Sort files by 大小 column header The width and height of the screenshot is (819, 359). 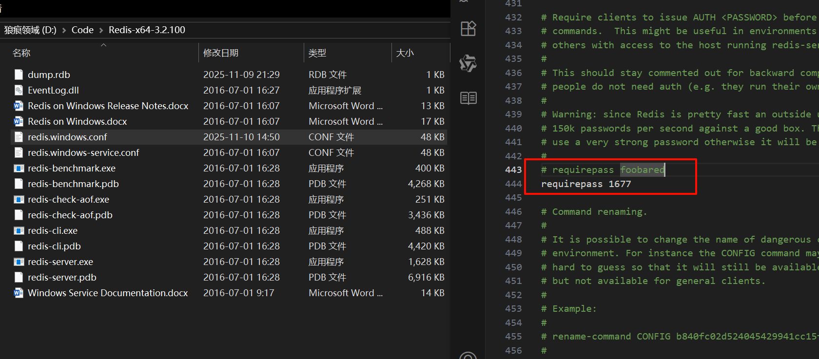[x=405, y=53]
